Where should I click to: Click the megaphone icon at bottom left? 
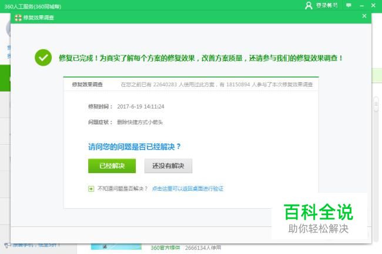point(8,245)
